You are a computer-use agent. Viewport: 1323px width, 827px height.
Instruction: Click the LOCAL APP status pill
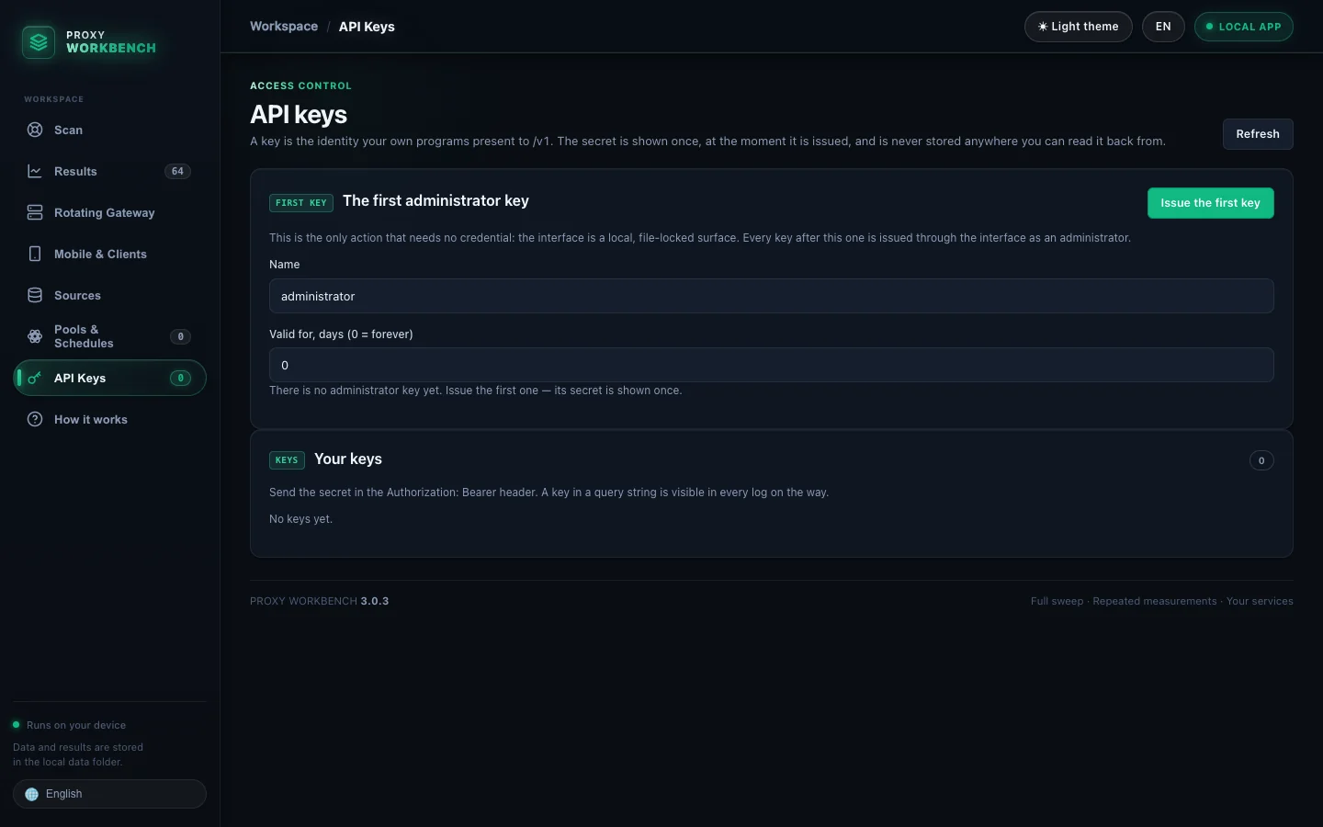pyautogui.click(x=1243, y=27)
